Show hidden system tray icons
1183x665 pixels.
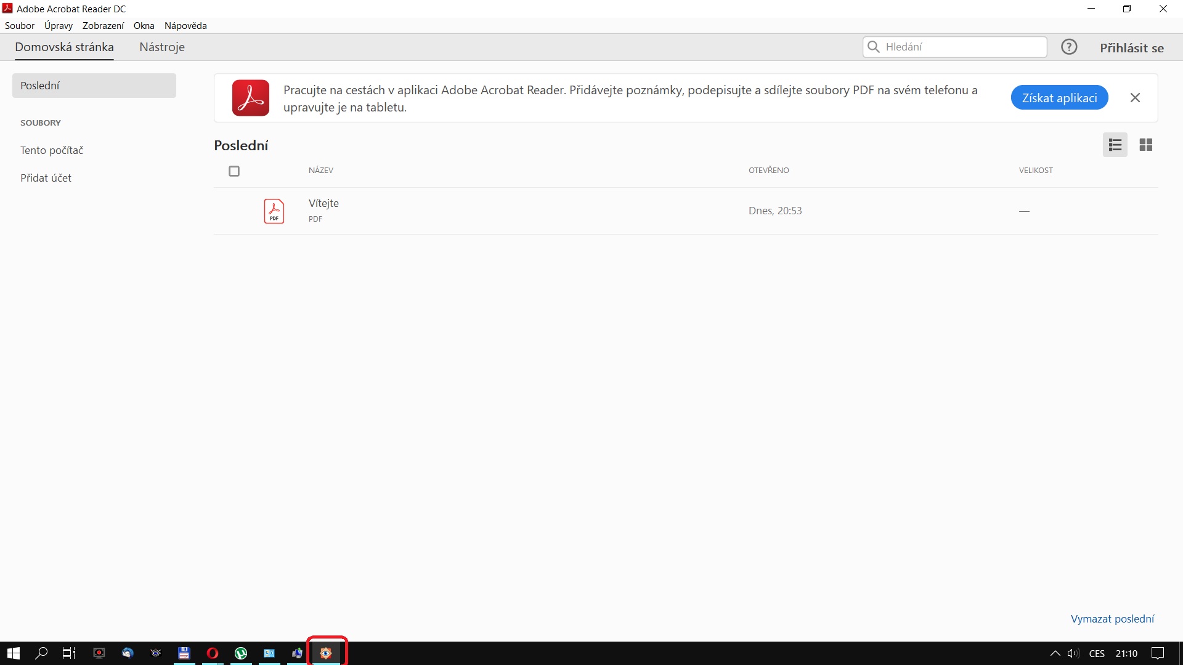(x=1055, y=653)
